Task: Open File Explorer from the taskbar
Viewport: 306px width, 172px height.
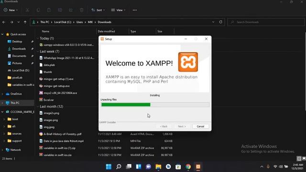Action: (x=158, y=167)
